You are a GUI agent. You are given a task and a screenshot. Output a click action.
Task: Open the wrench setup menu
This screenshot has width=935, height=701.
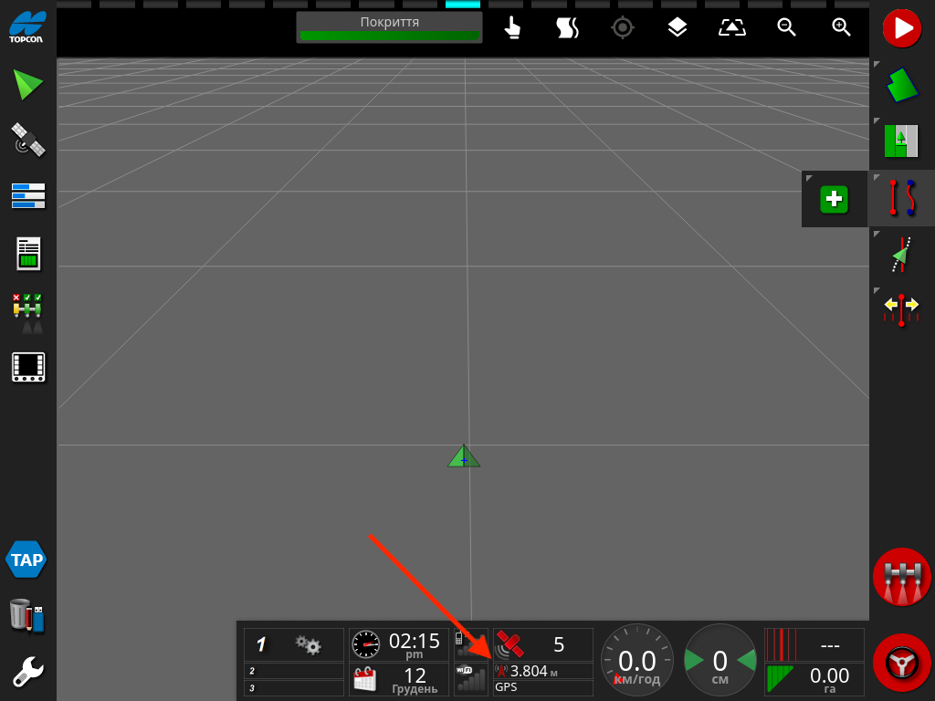pyautogui.click(x=27, y=673)
